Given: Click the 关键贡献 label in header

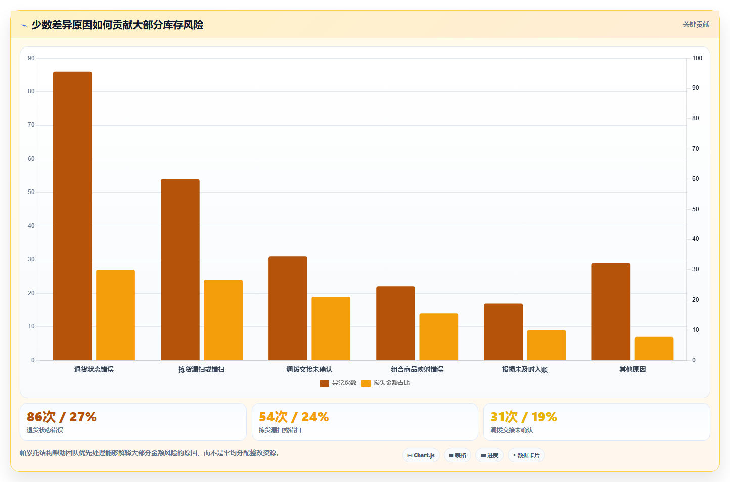Looking at the screenshot, I should [696, 24].
